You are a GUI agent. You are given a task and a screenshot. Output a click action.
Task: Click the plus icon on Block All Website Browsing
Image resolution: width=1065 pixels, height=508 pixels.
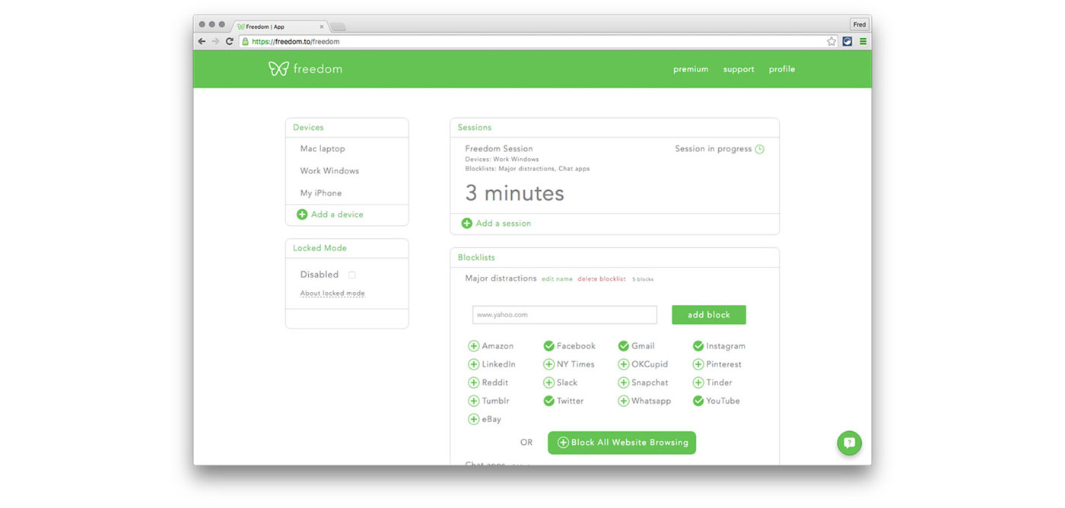(562, 442)
